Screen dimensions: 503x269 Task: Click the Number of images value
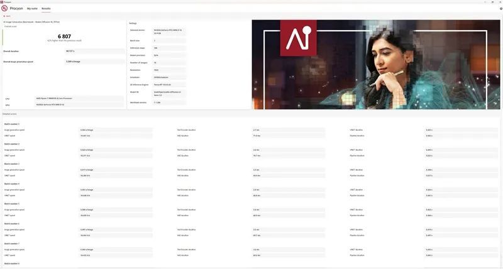pos(169,63)
